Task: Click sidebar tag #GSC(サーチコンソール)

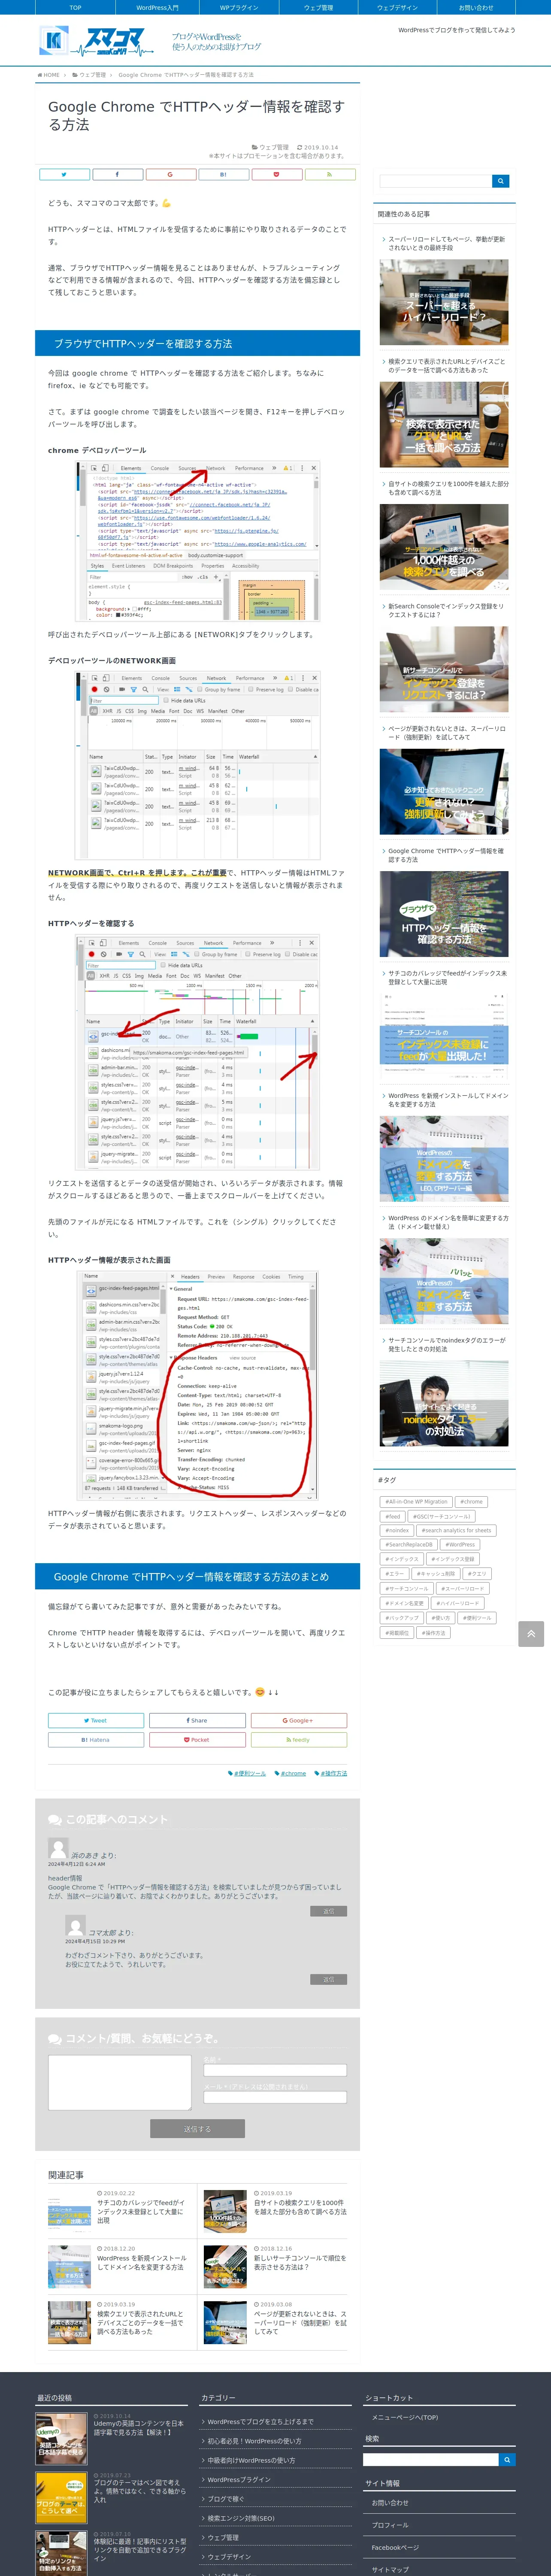Action: (x=441, y=1516)
